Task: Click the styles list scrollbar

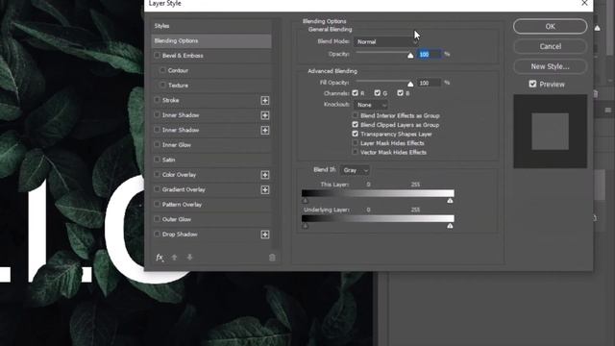Action: point(277,134)
